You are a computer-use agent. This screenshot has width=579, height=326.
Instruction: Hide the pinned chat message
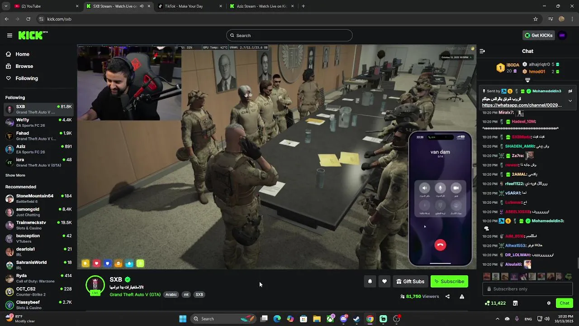tap(570, 91)
